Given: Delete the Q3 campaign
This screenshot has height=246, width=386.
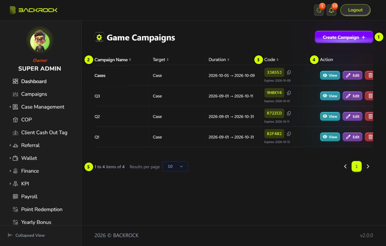Looking at the screenshot, I should coord(369,96).
